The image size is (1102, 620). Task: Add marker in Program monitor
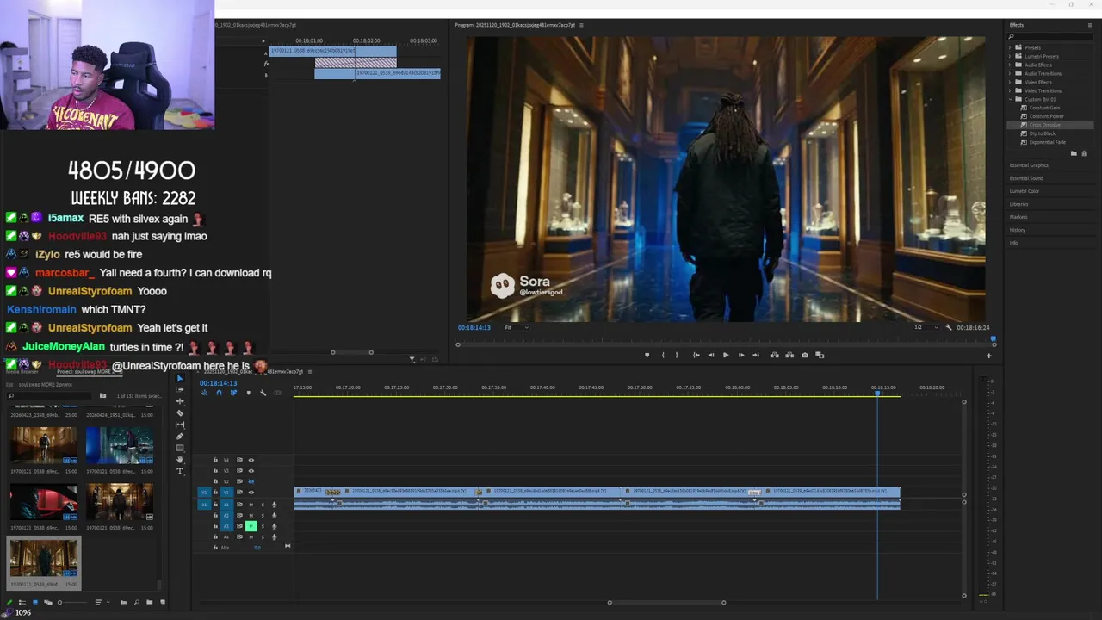pyautogui.click(x=647, y=355)
